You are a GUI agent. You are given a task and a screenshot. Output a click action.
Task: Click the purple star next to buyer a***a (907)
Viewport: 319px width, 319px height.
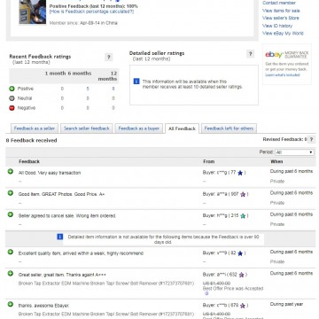243,194
